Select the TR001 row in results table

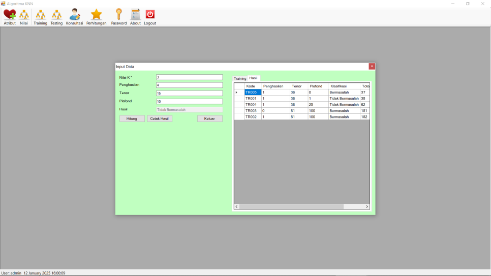coord(253,99)
